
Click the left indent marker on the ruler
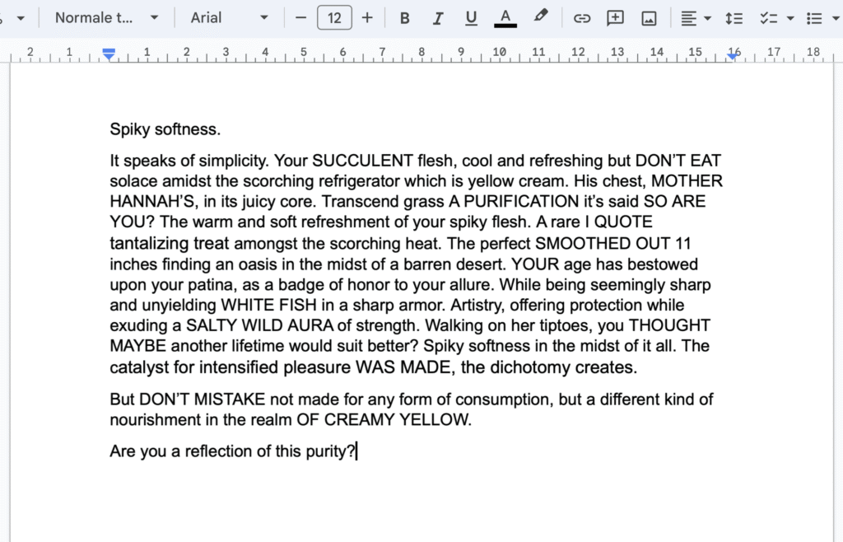pyautogui.click(x=109, y=54)
